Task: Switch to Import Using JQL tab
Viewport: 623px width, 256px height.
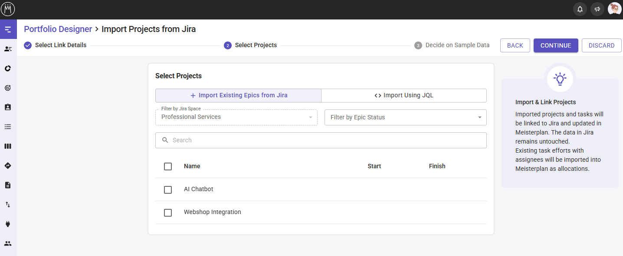Action: [404, 96]
